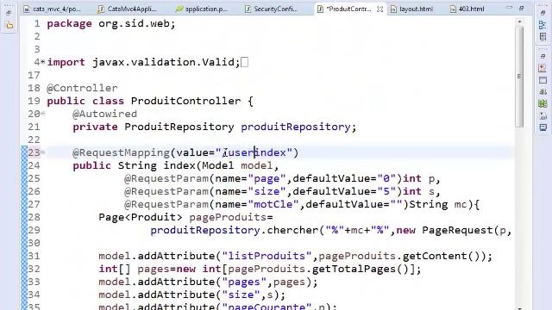Image resolution: width=552 pixels, height=310 pixels.
Task: Open the folded imports placeholder box after Valid;
Action: (x=245, y=62)
